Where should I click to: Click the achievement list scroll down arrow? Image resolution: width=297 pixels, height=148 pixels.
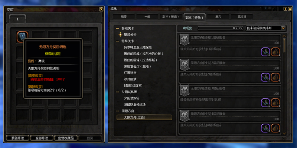pyautogui.click(x=284, y=133)
